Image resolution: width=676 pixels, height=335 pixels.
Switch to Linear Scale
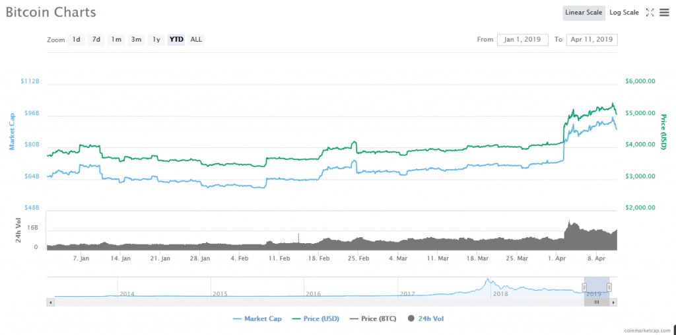(x=584, y=13)
